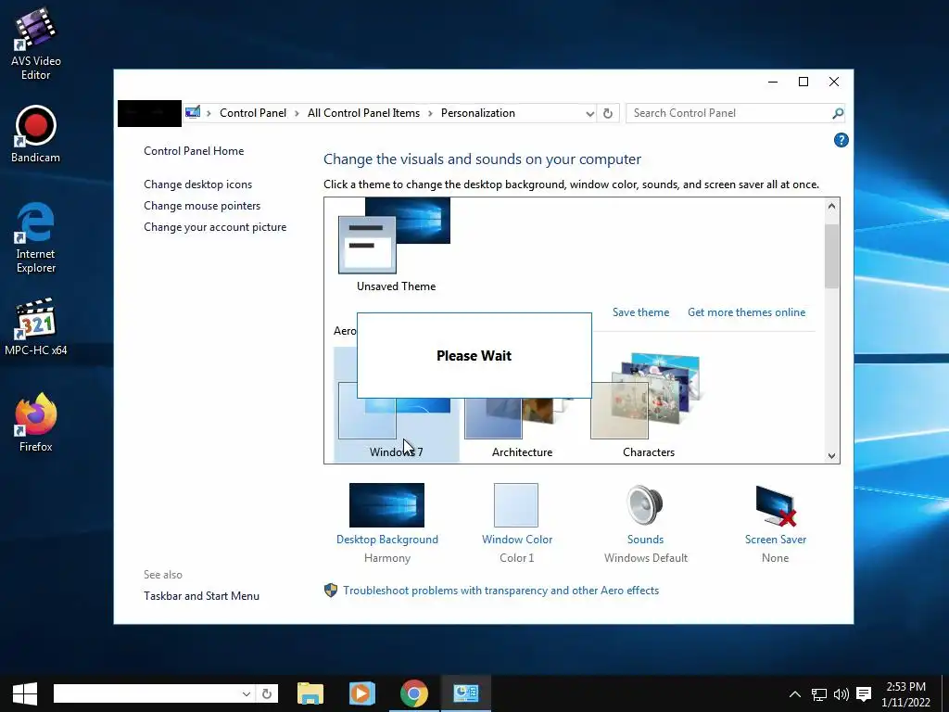Open the volume control in the tray
This screenshot has height=712, width=949.
pos(841,694)
